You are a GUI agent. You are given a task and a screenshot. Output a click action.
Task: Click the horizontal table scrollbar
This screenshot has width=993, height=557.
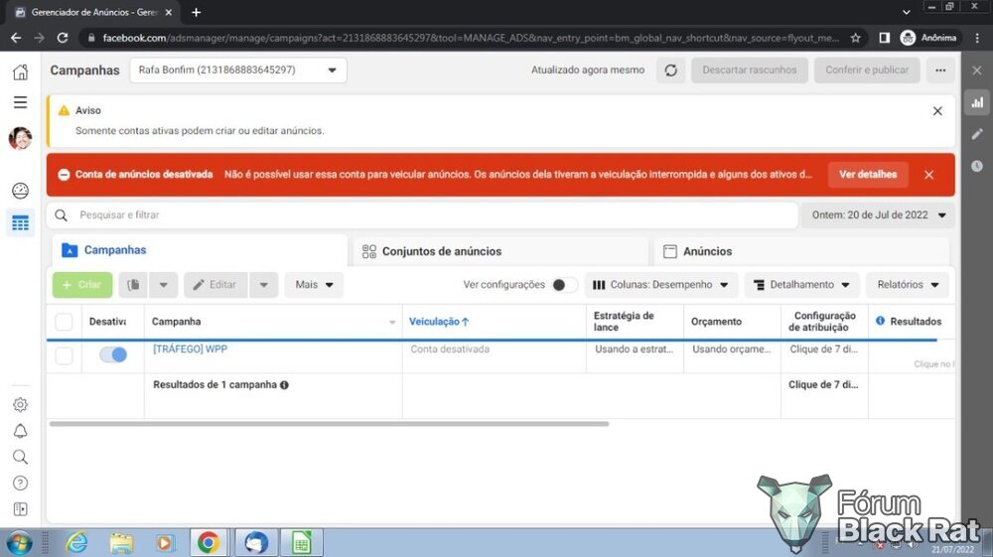[x=330, y=423]
